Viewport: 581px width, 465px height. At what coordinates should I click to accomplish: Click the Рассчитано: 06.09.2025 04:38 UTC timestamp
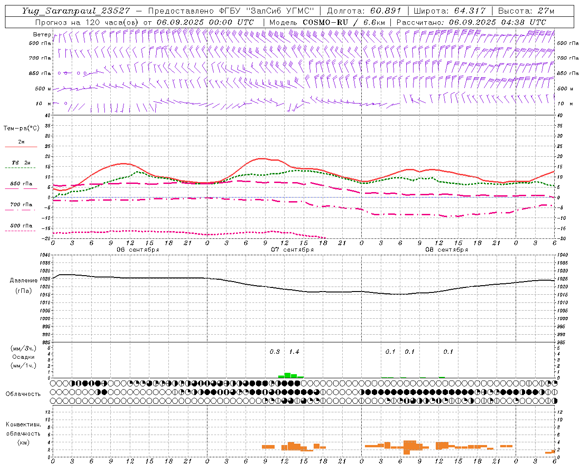471,22
